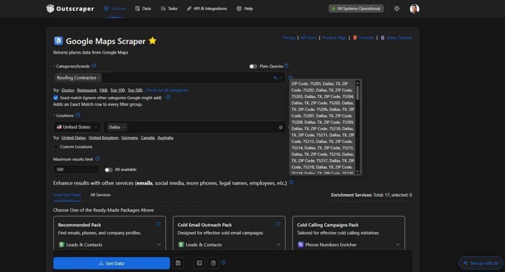Open the United States country dropdown
505x272 pixels.
coord(77,127)
